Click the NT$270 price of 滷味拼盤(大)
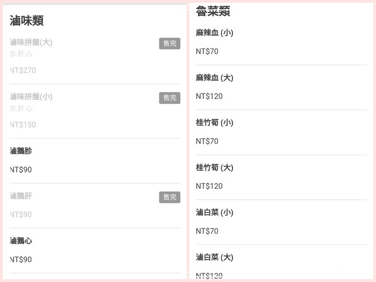This screenshot has width=376, height=282. click(23, 70)
